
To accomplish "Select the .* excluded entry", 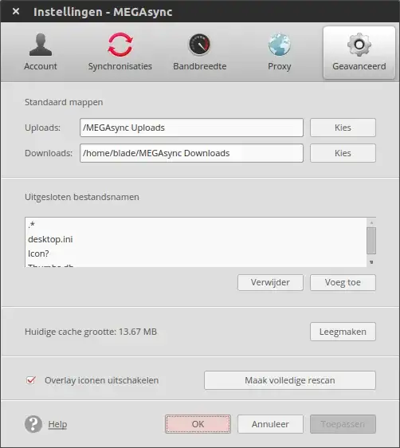I will pos(195,225).
